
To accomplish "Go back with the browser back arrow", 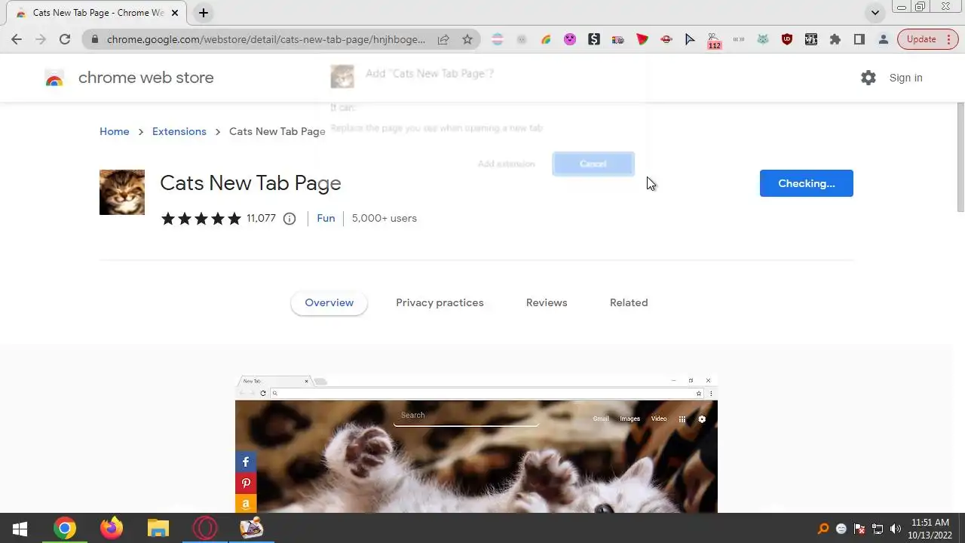I will coord(17,39).
